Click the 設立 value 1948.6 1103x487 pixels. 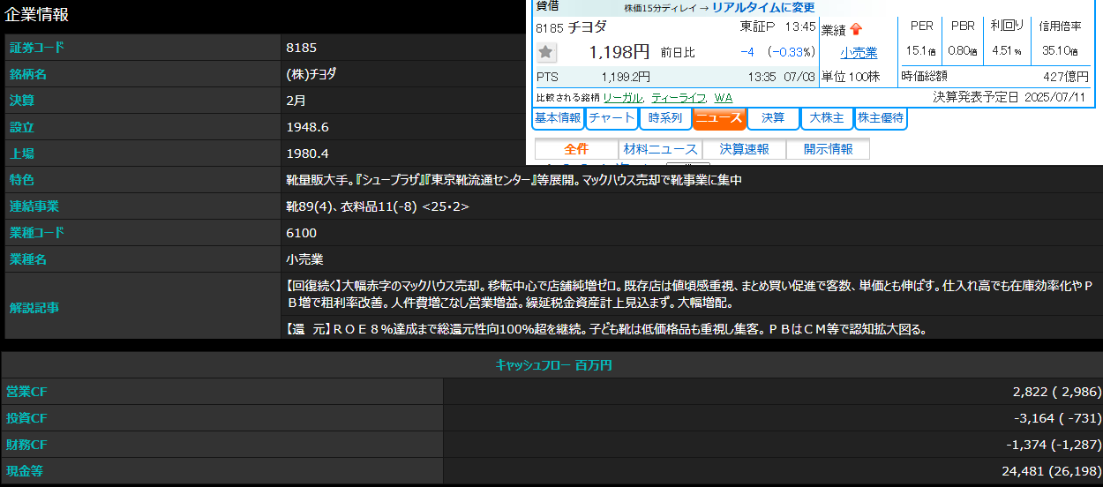(x=307, y=127)
